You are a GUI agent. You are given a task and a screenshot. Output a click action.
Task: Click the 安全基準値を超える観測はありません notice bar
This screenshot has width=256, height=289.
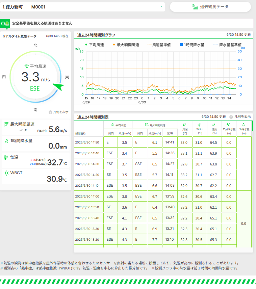coord(127,23)
